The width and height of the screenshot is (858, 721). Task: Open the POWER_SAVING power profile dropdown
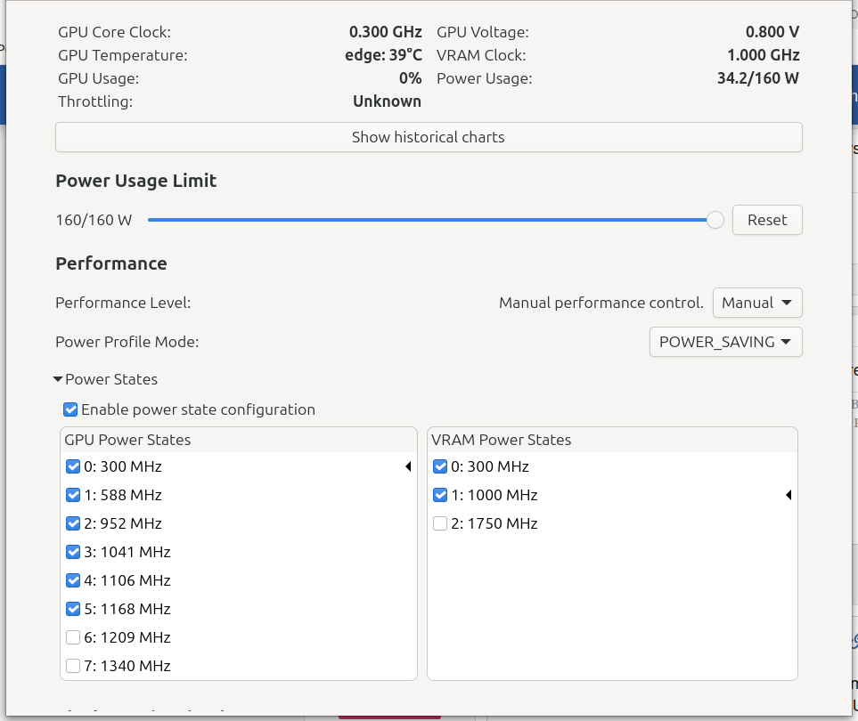coord(725,342)
